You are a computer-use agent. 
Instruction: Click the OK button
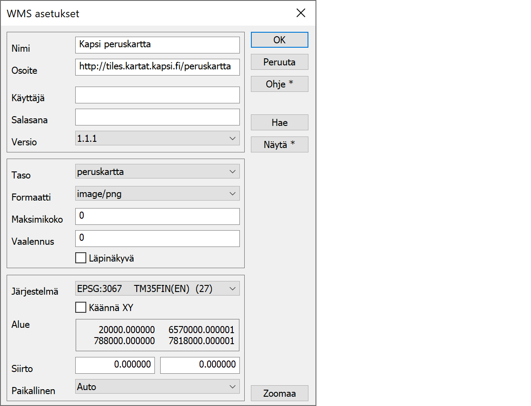[279, 40]
